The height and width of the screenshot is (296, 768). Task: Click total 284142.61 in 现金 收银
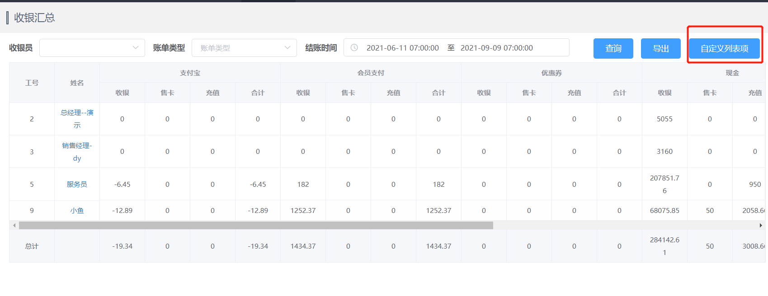[664, 246]
